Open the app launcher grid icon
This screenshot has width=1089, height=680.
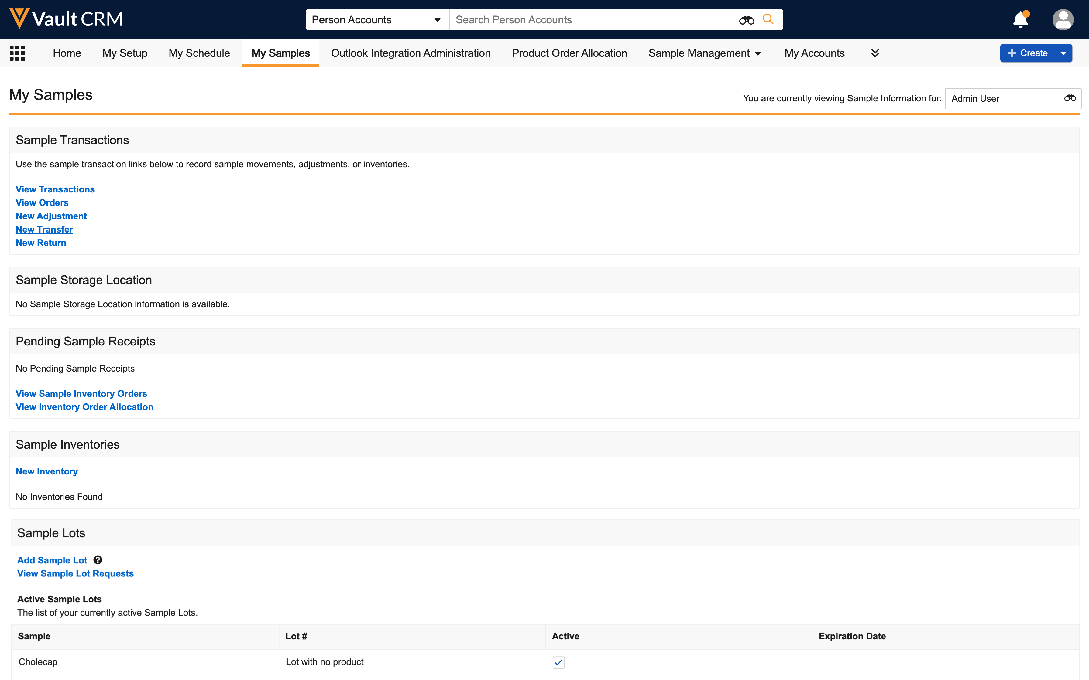[x=17, y=53]
